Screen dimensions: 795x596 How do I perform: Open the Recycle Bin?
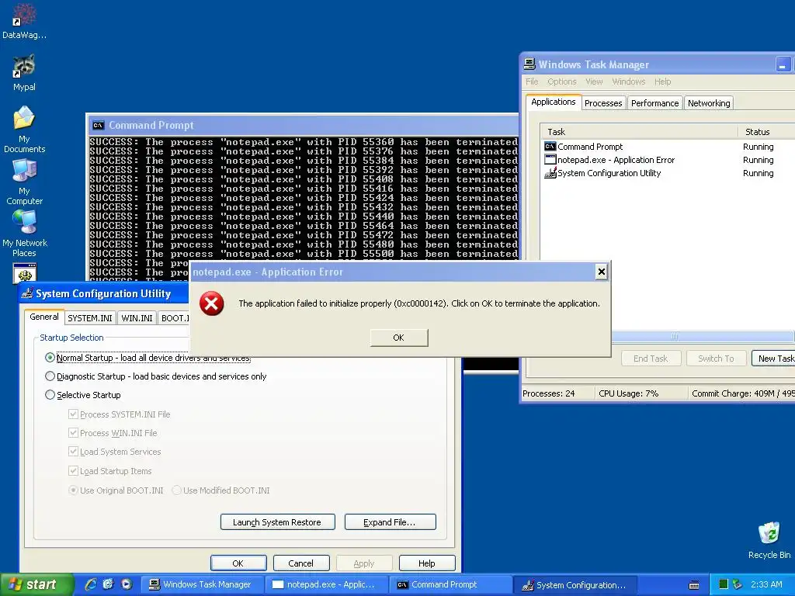pos(769,541)
